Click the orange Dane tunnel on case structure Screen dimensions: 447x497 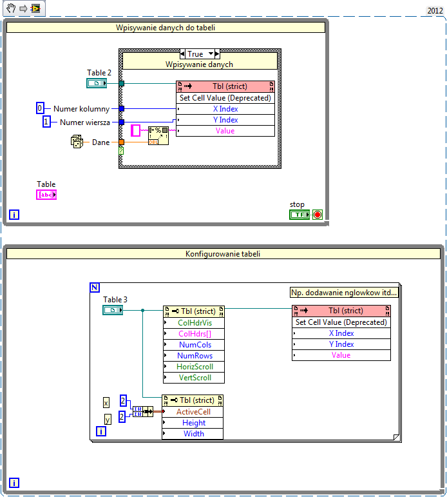[x=121, y=142]
